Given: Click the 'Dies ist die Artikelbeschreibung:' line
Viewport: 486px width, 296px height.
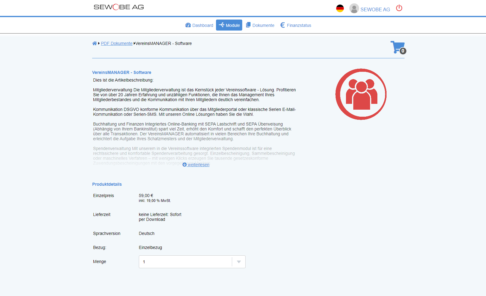Looking at the screenshot, I should [x=123, y=80].
